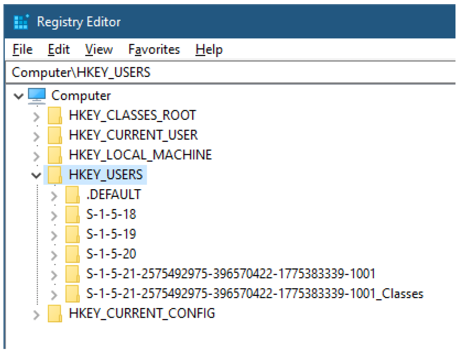This screenshot has width=460, height=350.
Task: Click the registry path address bar
Action: [229, 72]
